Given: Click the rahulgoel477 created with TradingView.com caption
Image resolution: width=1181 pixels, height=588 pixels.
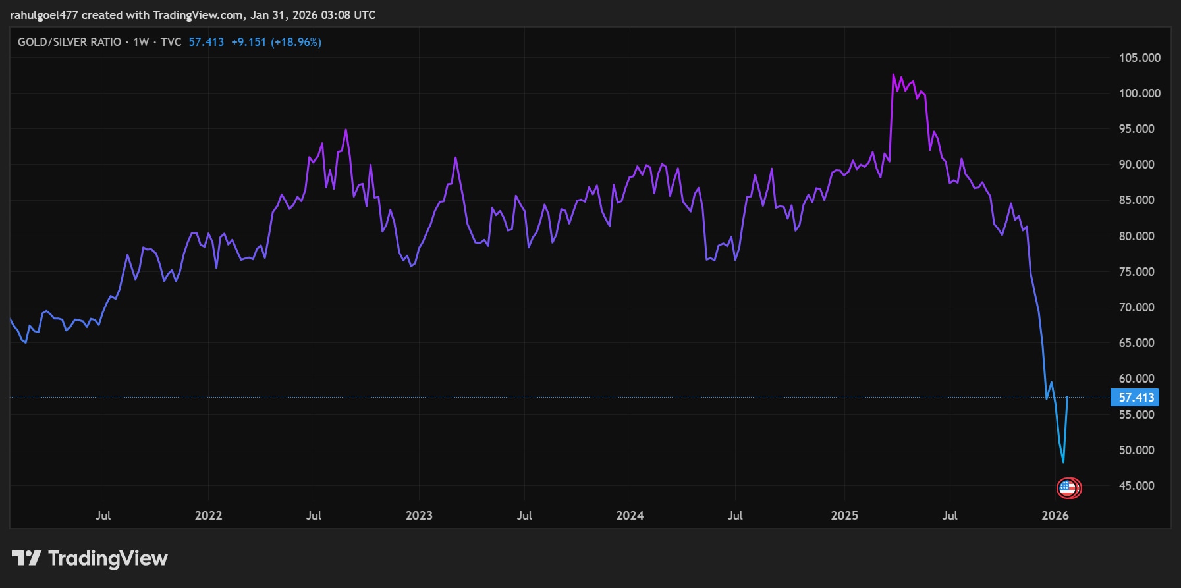Looking at the screenshot, I should click(192, 14).
